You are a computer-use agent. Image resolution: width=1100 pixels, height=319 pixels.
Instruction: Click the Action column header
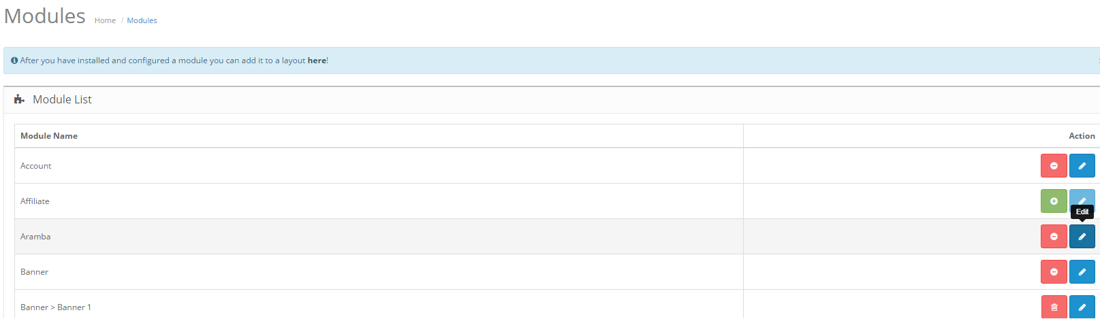click(1082, 136)
